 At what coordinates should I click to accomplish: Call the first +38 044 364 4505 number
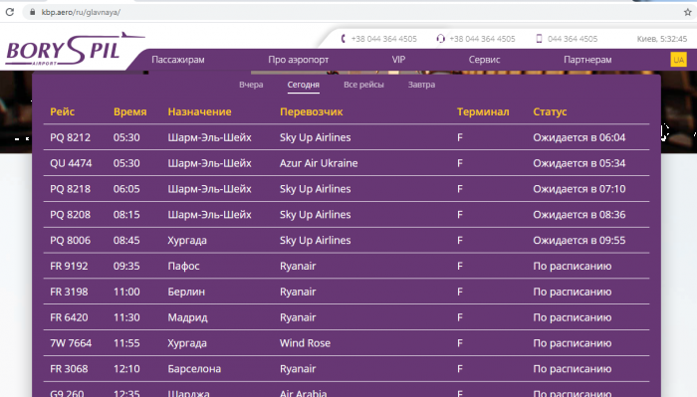tap(384, 39)
